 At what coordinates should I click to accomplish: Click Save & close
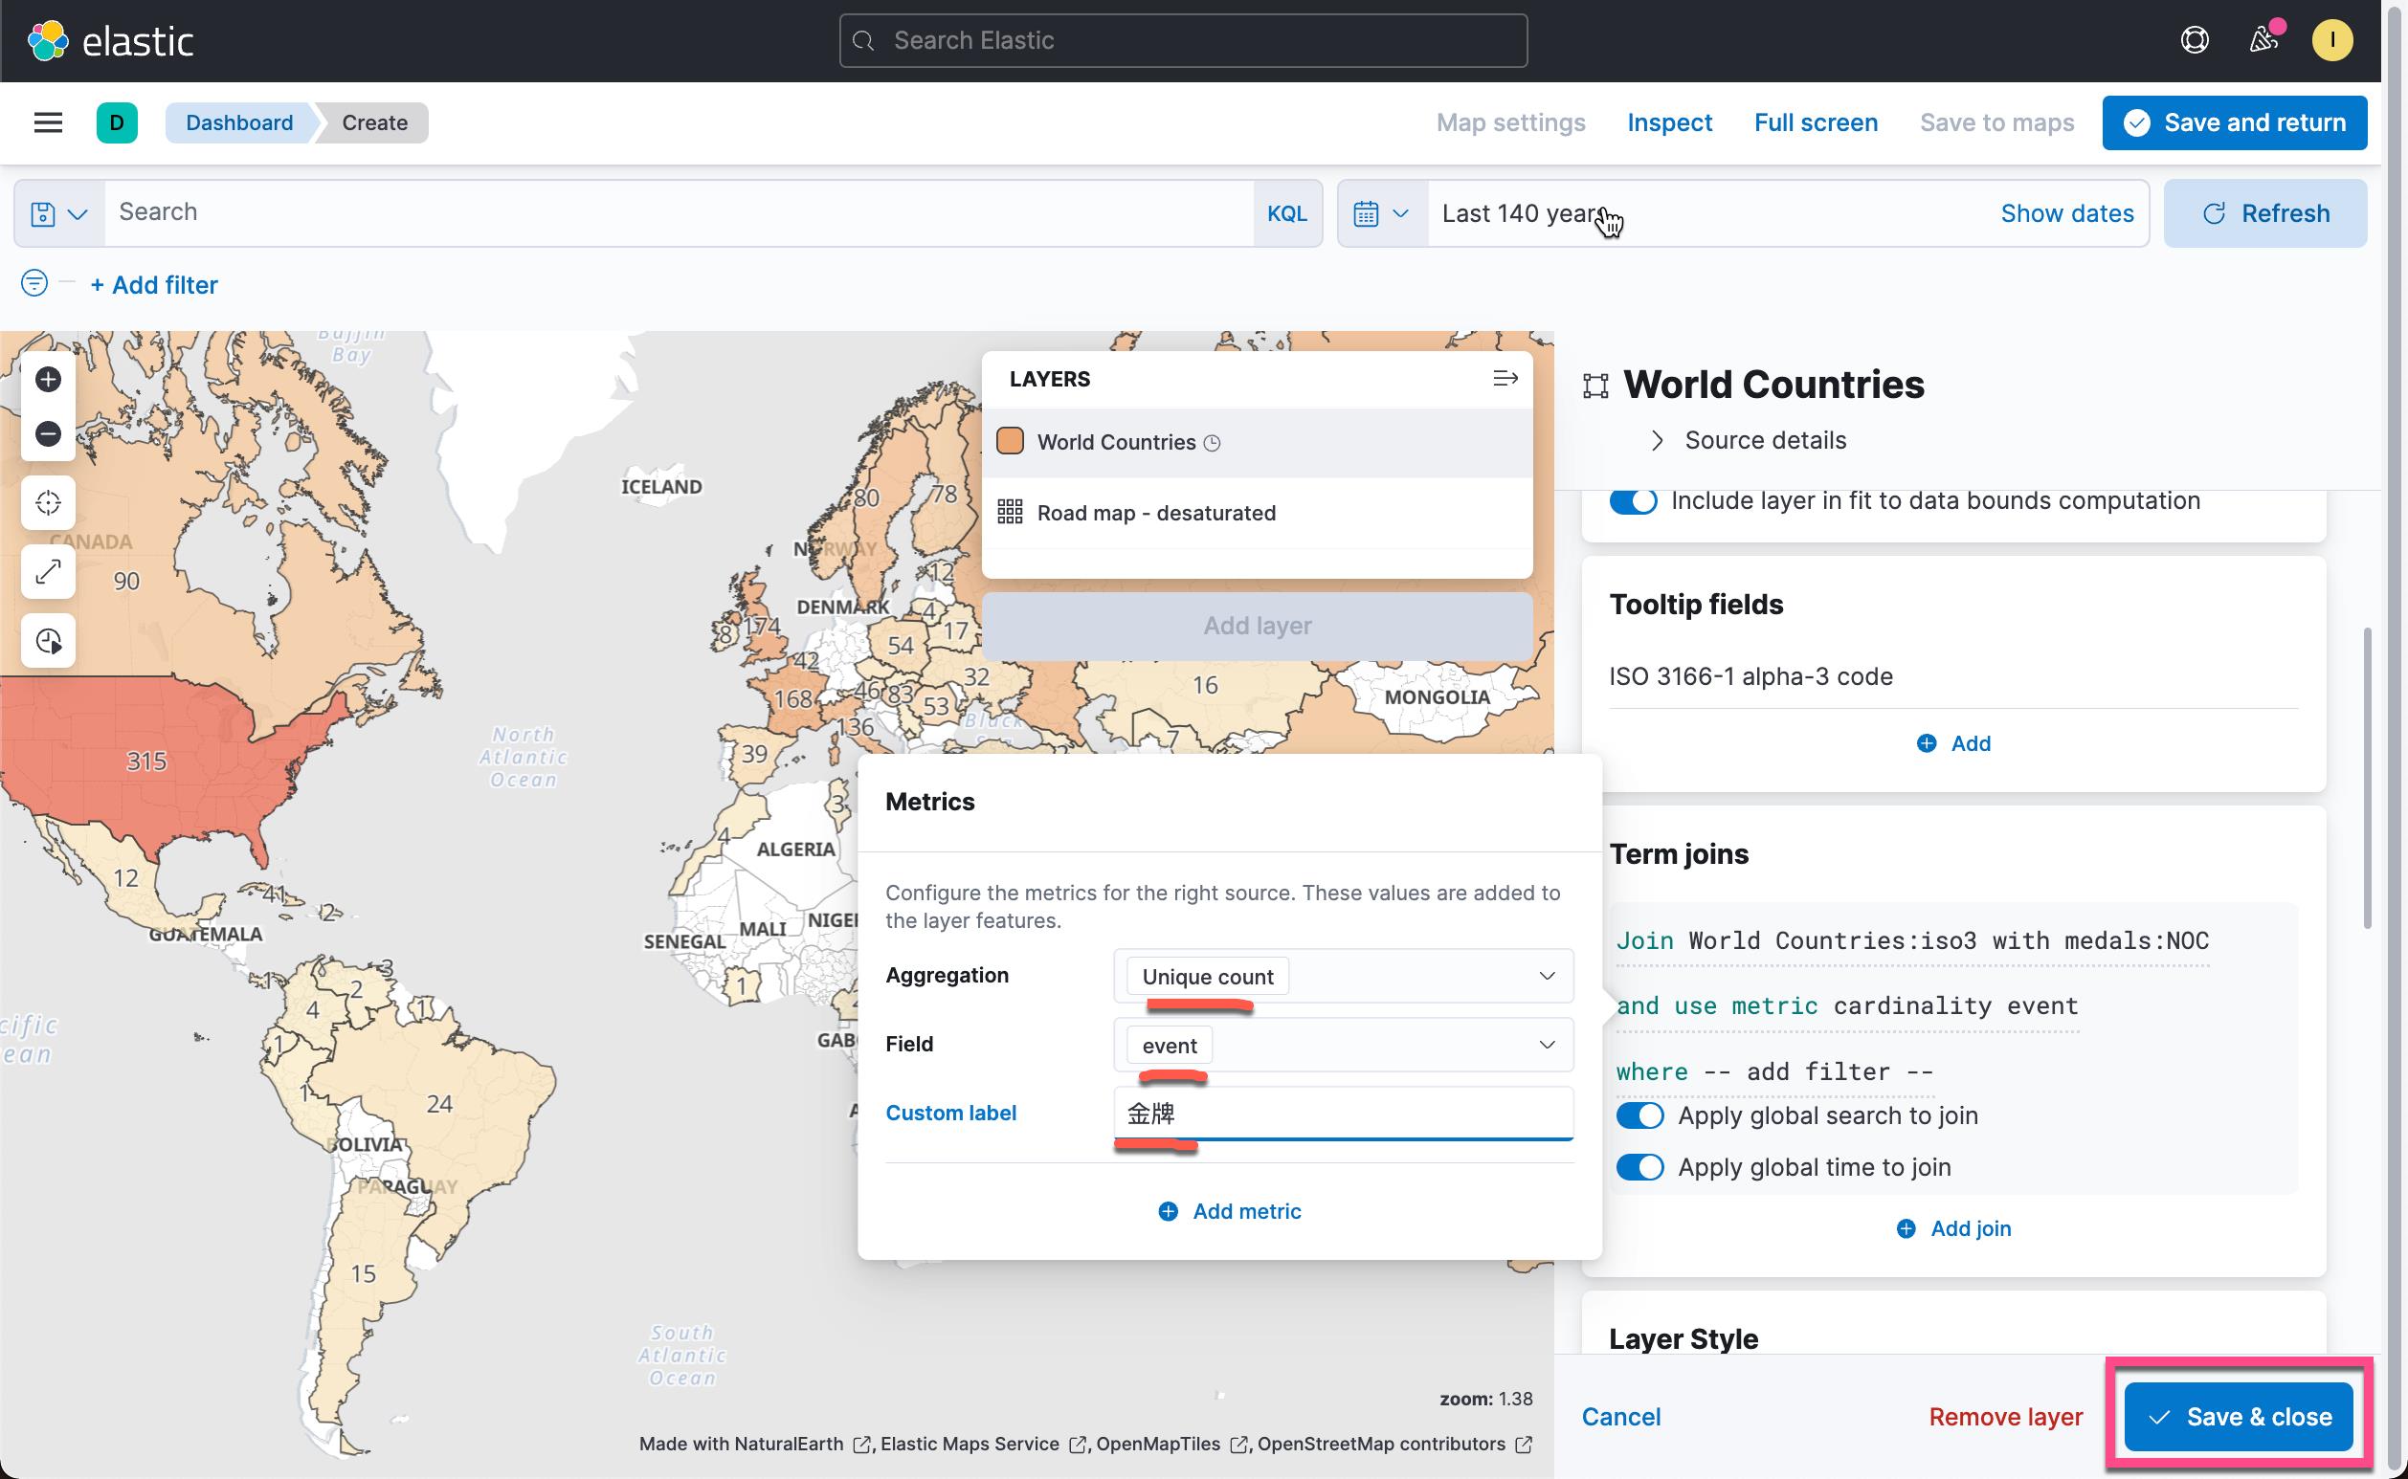(2238, 1417)
